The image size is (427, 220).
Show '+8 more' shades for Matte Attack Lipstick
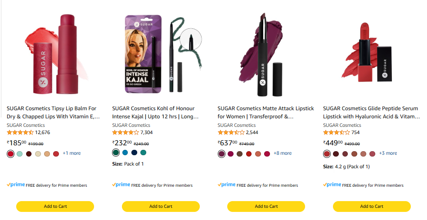click(283, 153)
